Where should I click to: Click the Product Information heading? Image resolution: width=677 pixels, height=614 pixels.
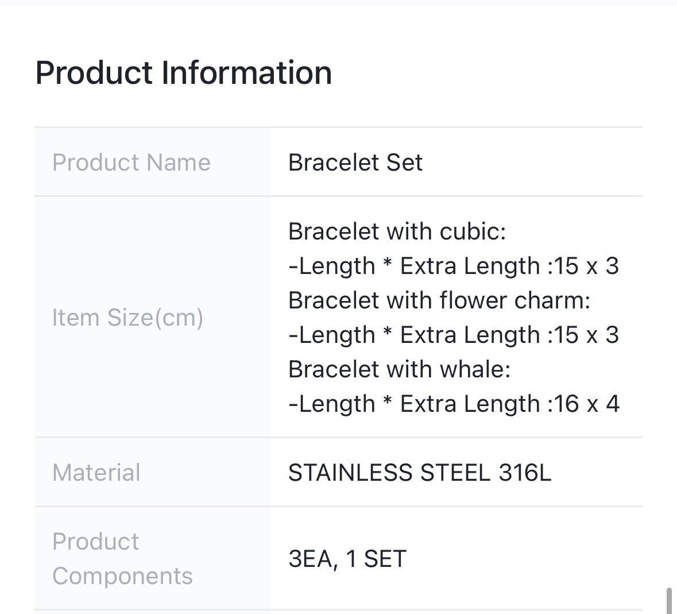(x=184, y=72)
